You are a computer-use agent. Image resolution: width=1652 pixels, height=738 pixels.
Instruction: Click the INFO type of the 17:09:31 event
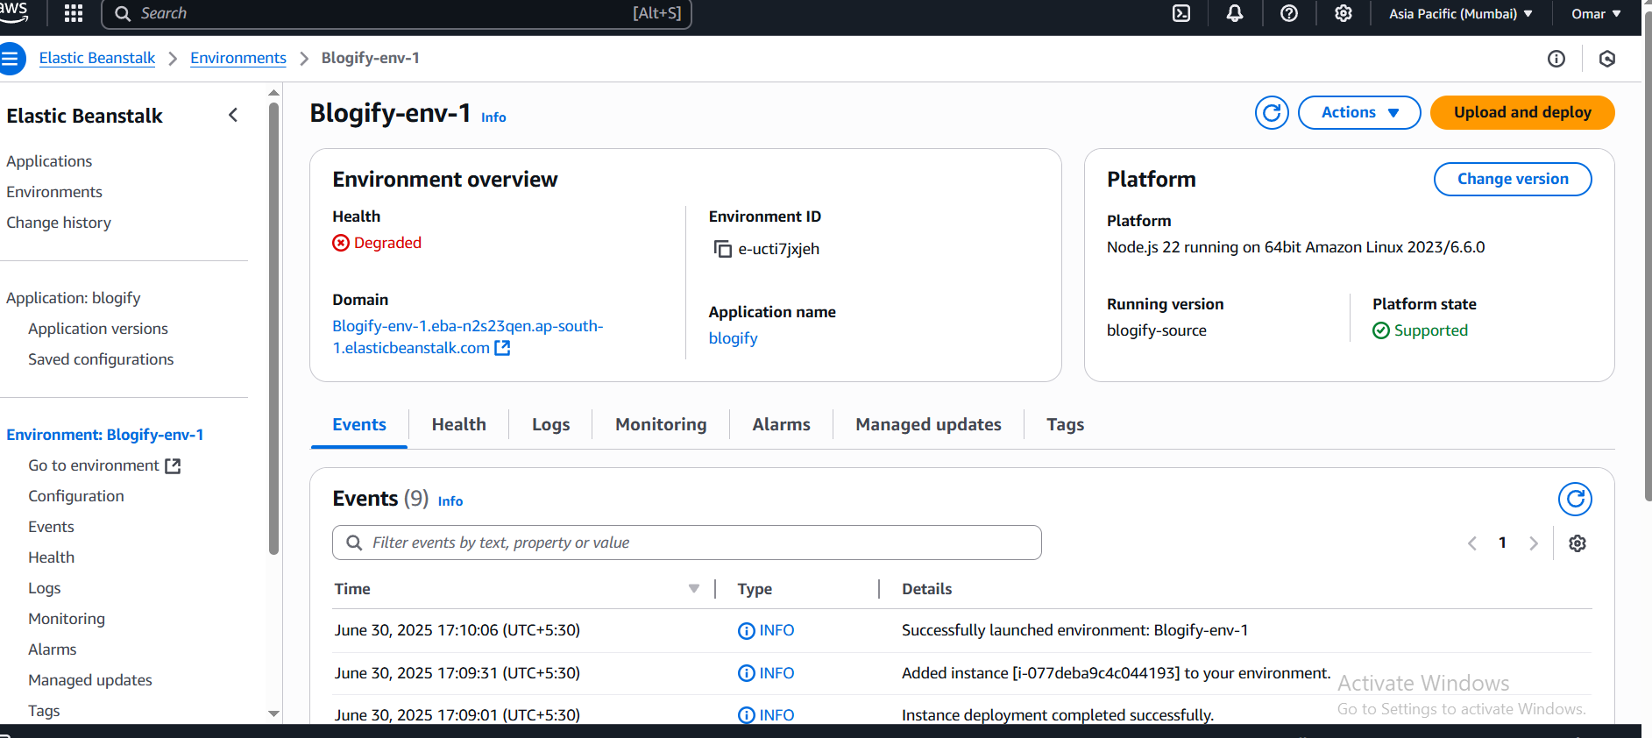point(766,673)
